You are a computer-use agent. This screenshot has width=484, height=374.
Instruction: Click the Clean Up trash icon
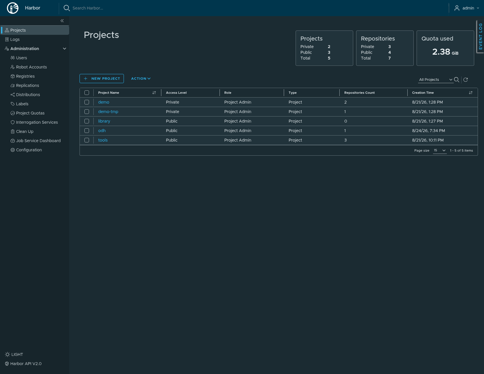tap(13, 131)
